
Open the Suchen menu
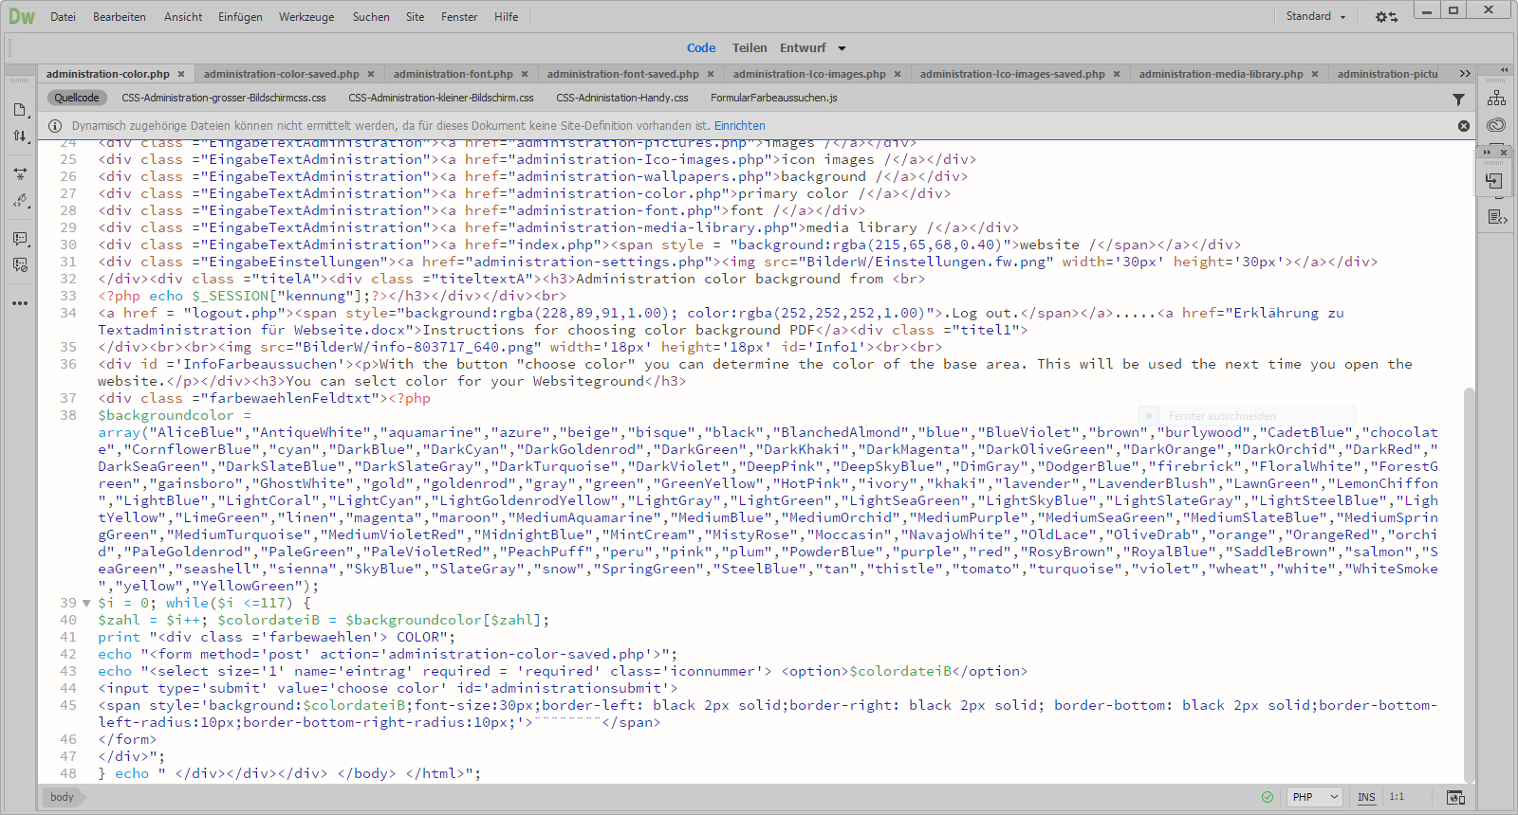coord(371,17)
